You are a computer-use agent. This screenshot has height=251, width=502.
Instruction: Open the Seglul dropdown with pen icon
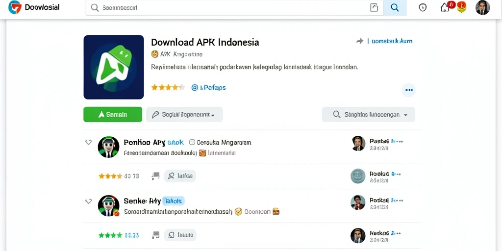click(x=184, y=114)
